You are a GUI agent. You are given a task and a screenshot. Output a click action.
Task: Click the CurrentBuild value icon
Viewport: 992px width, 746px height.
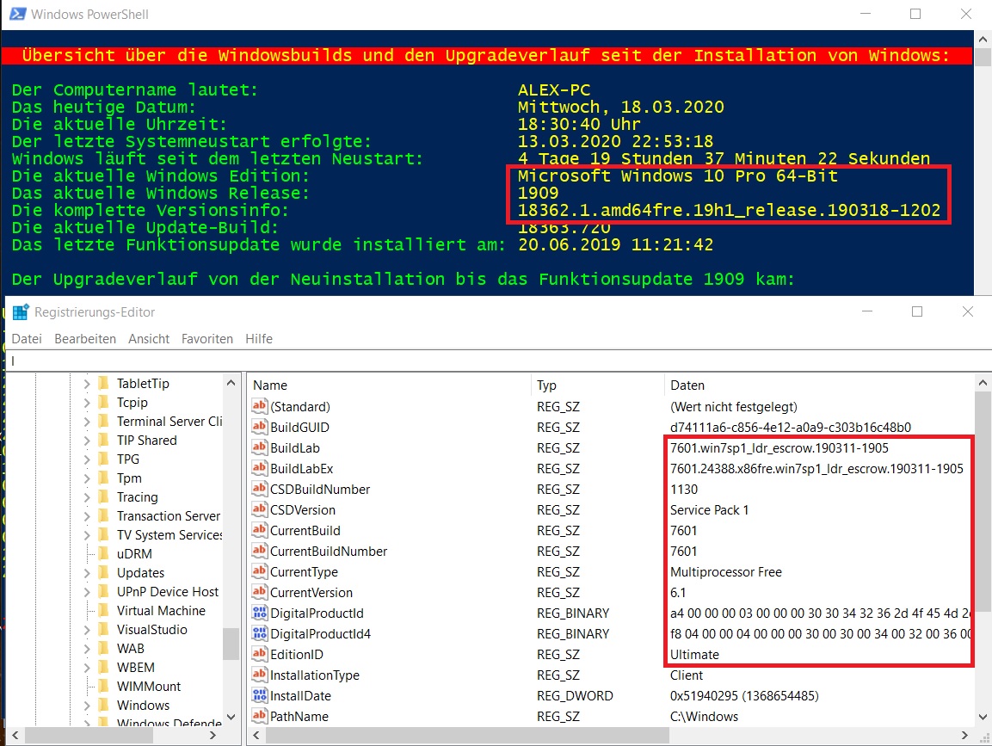coord(259,530)
